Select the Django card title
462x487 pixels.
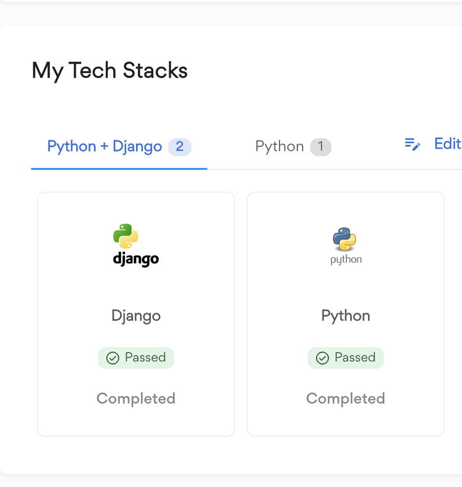(136, 316)
